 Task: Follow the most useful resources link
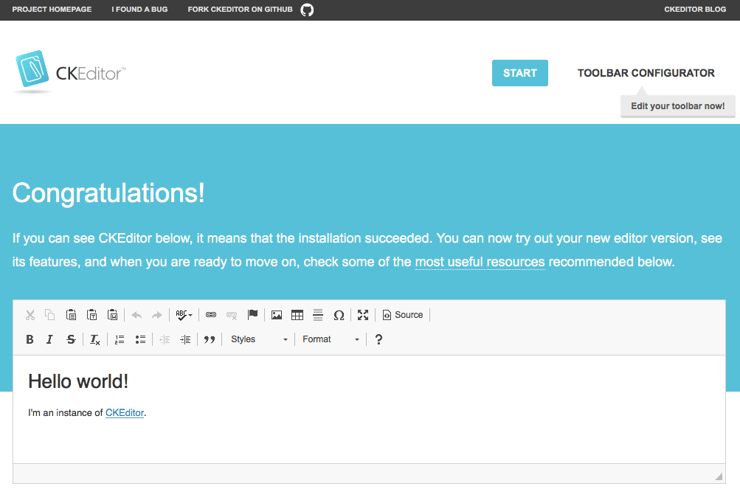point(480,262)
